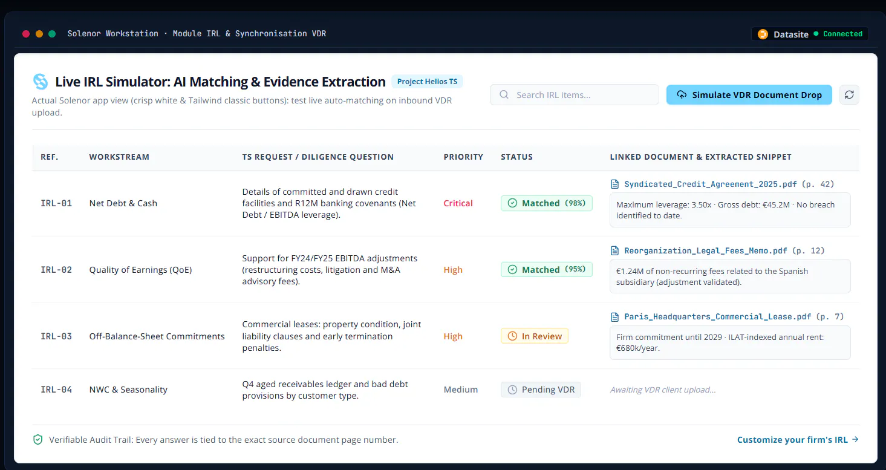The image size is (886, 470).
Task: Click the Quality of Earnings (QoE) cell
Action: point(140,270)
